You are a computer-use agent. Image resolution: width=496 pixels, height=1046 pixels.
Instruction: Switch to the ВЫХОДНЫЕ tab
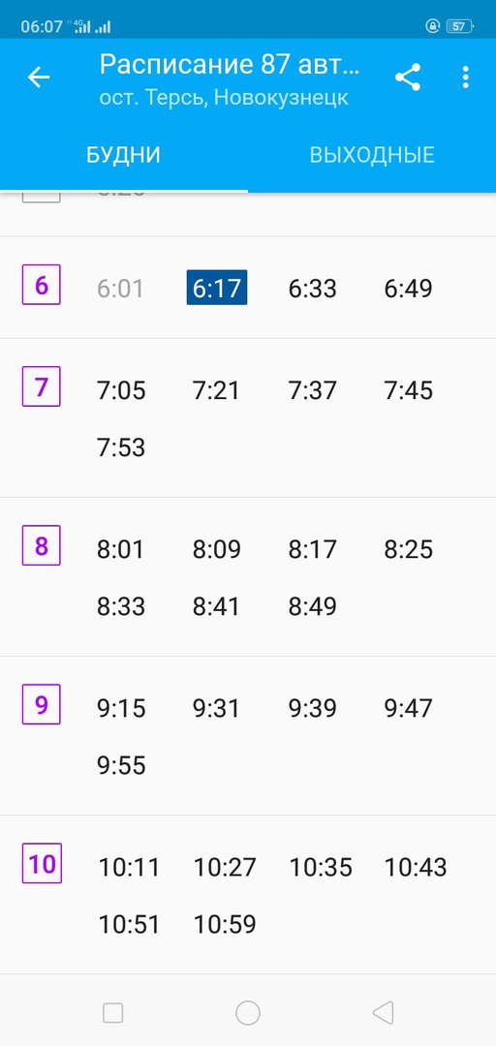click(372, 155)
